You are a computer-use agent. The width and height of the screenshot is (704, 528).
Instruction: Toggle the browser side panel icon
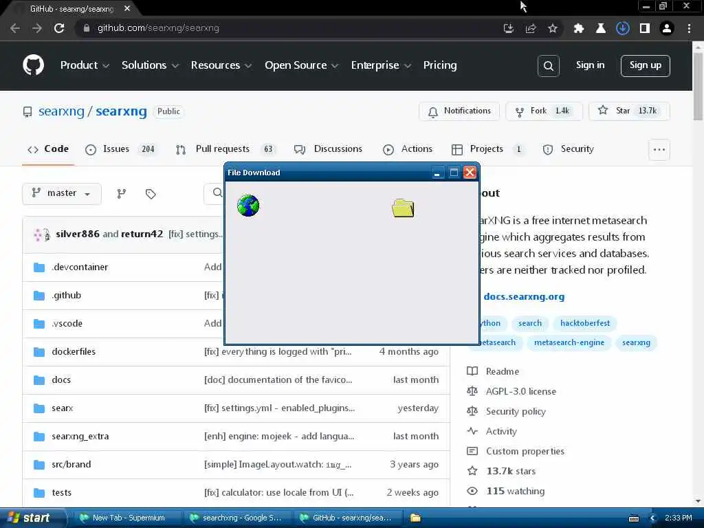click(x=645, y=28)
